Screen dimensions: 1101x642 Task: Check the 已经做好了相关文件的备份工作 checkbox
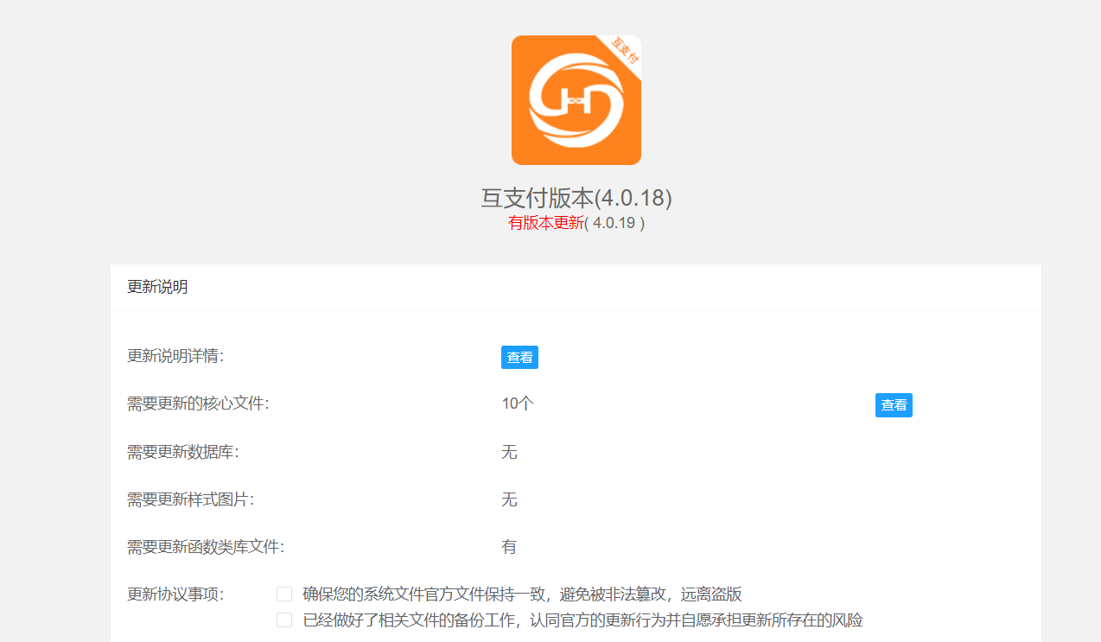click(x=284, y=620)
